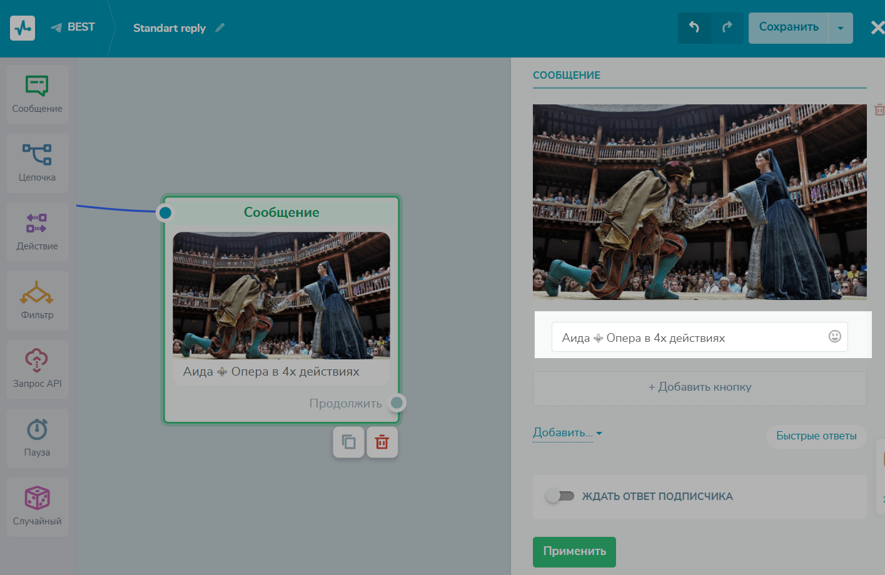Image resolution: width=885 pixels, height=575 pixels.
Task: Click the СООБЩЕНИЕ panel heading
Action: [567, 75]
